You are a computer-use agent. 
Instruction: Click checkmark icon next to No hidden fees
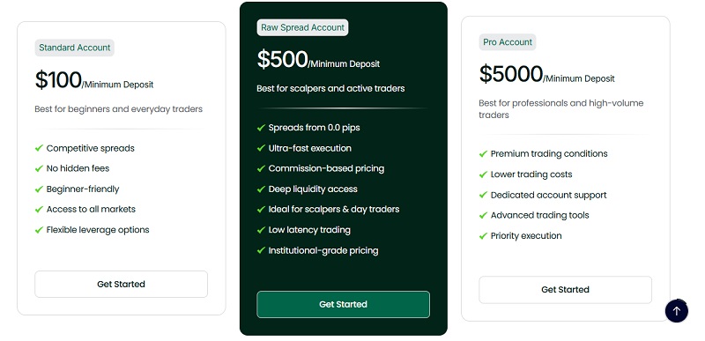click(x=39, y=168)
